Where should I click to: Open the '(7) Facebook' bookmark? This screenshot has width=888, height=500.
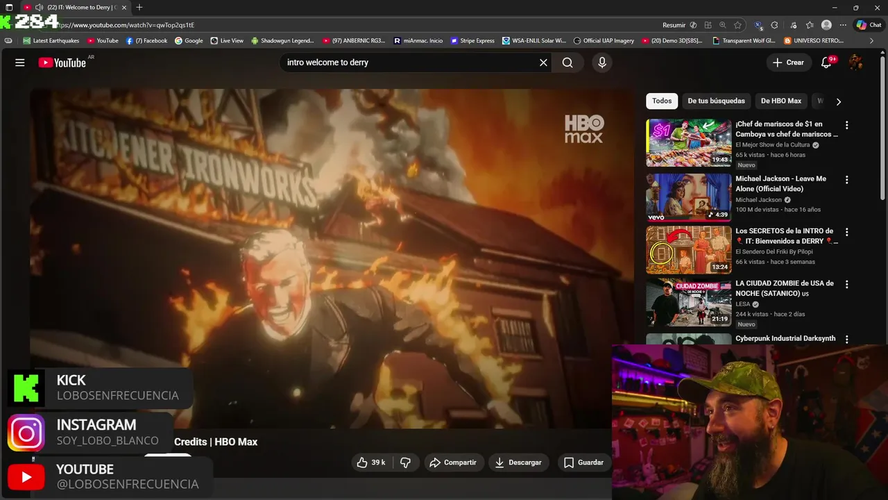(x=146, y=41)
